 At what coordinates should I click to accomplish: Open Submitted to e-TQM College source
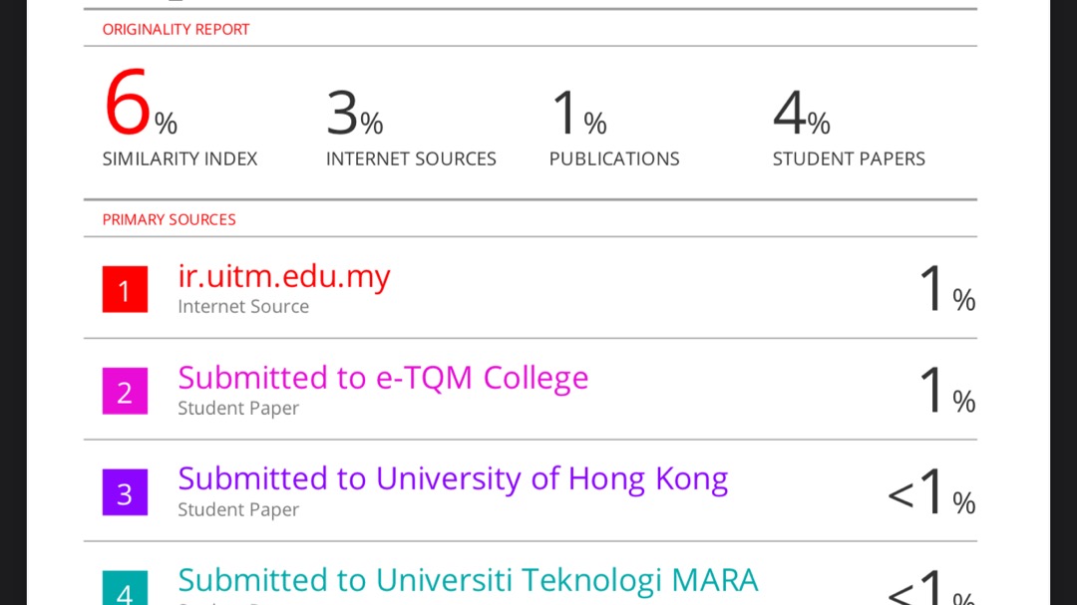click(383, 378)
